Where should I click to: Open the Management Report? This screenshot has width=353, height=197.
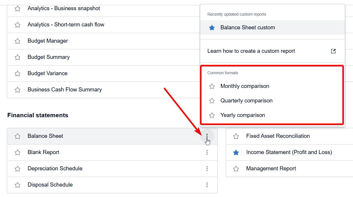[271, 169]
